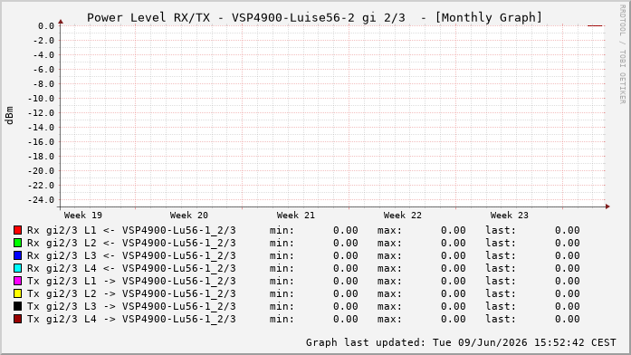Click the max value of Tx L4 row

(454, 319)
